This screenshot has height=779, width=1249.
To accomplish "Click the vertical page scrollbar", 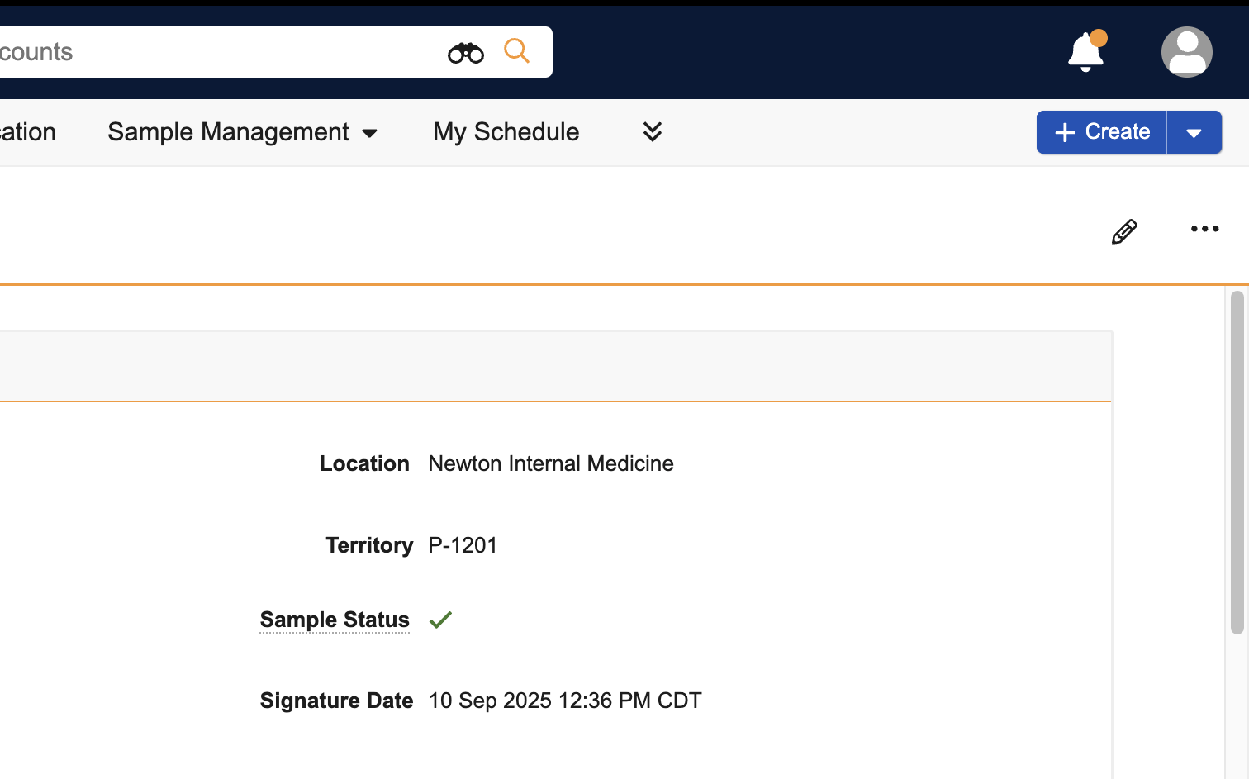I will 1237,463.
